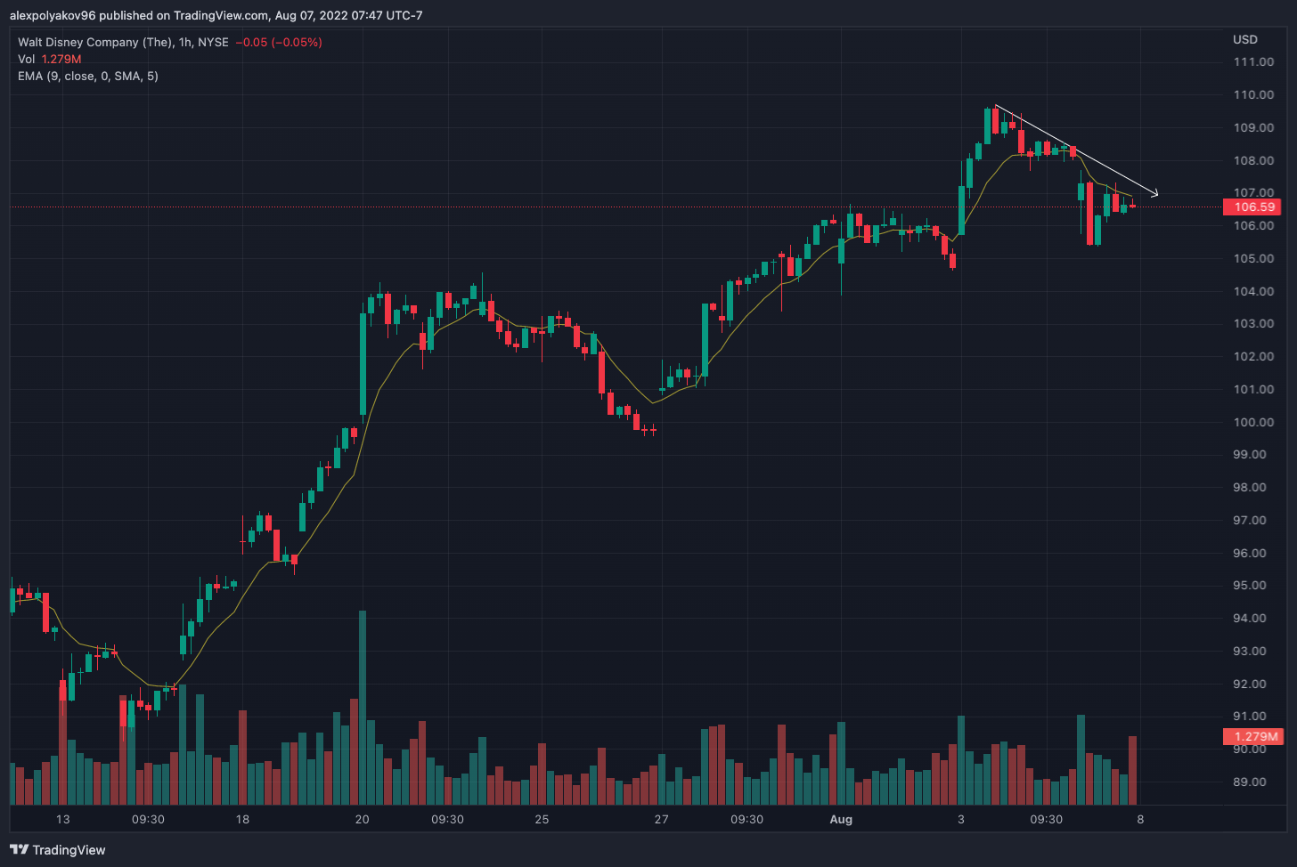Click the 8 date label on time axis

(x=1140, y=819)
